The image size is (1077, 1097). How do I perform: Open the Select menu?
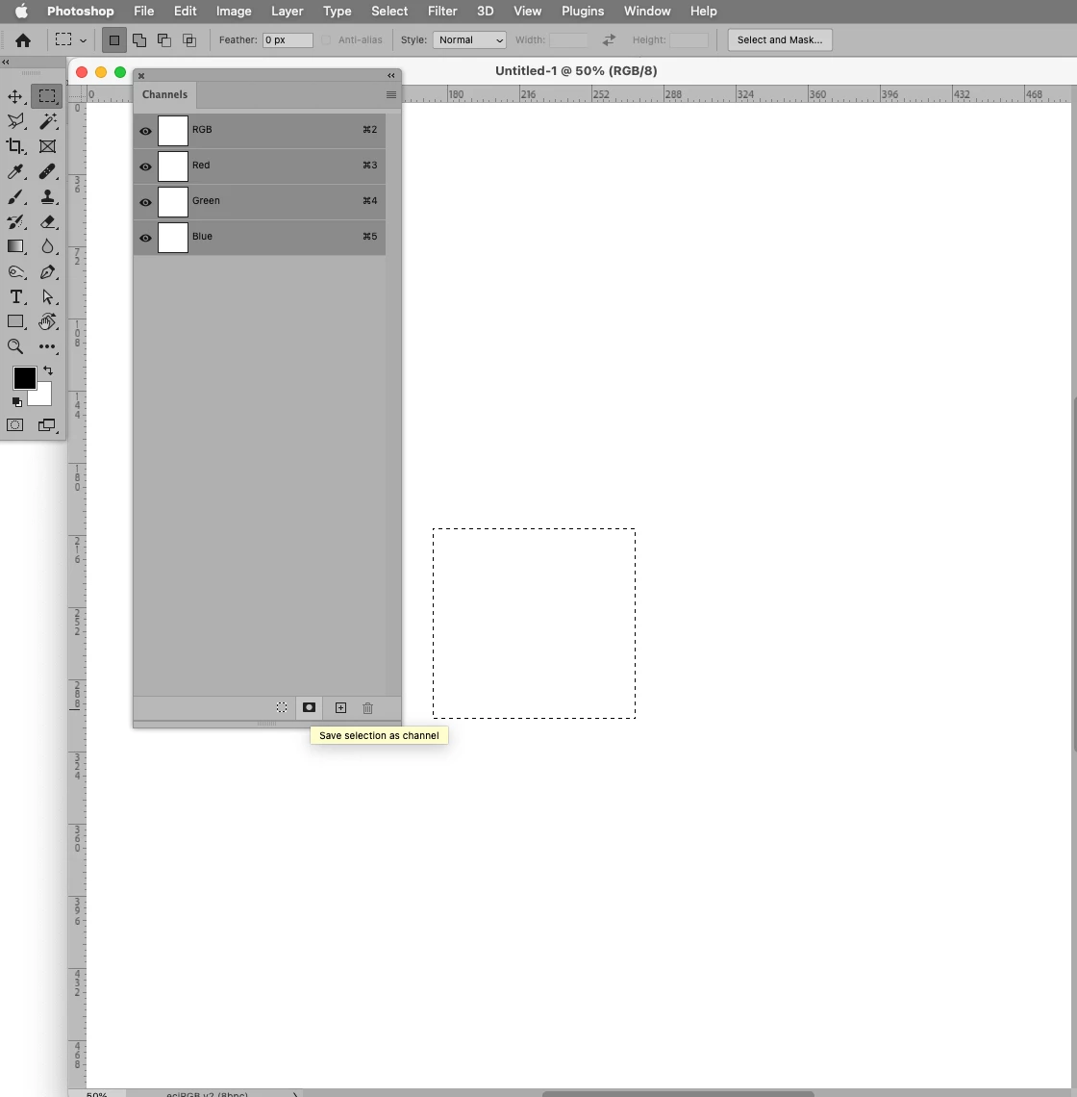click(388, 12)
